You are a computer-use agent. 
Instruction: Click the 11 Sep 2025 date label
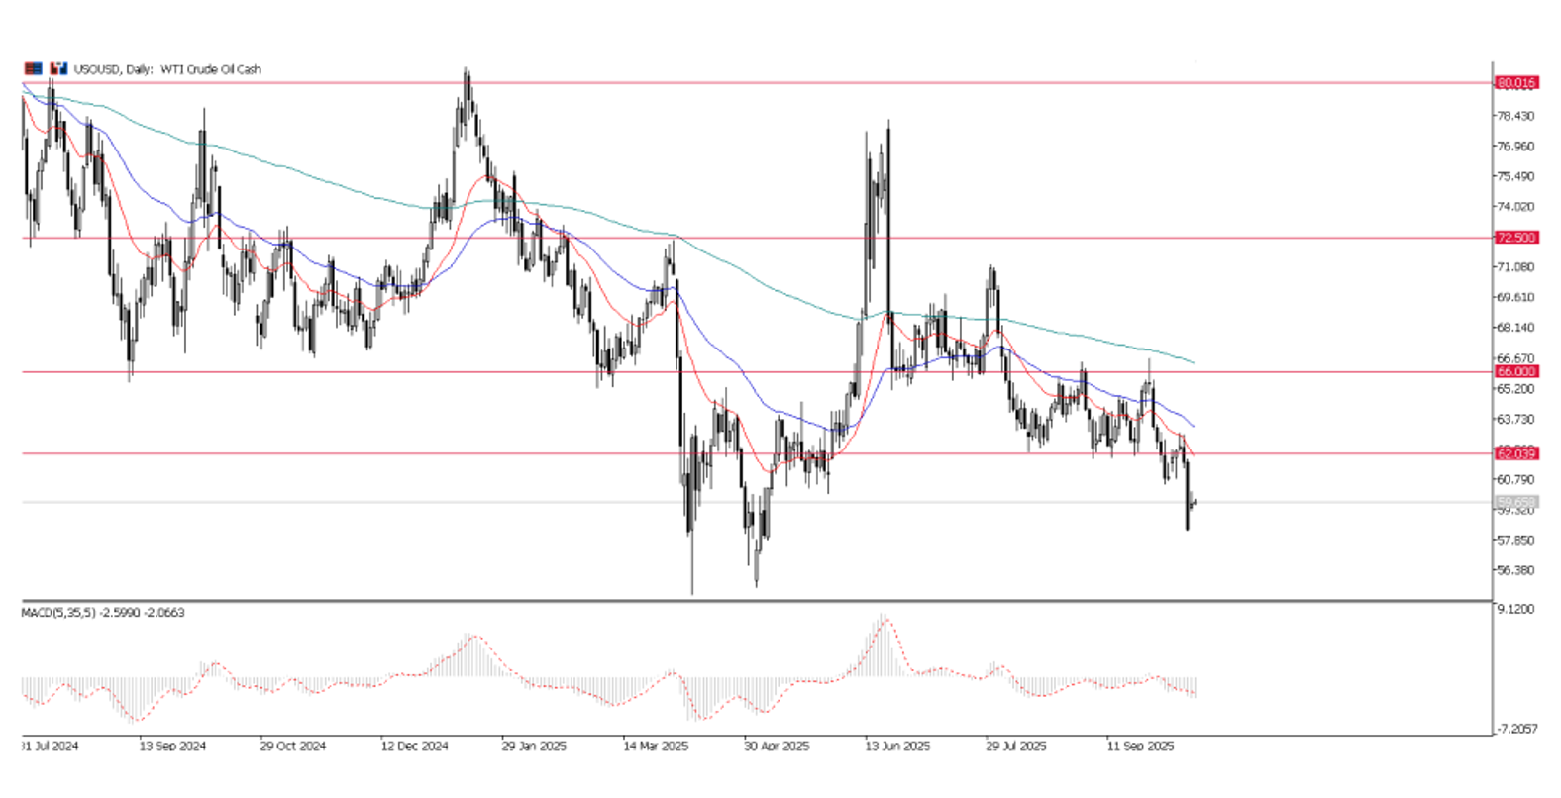click(1140, 746)
